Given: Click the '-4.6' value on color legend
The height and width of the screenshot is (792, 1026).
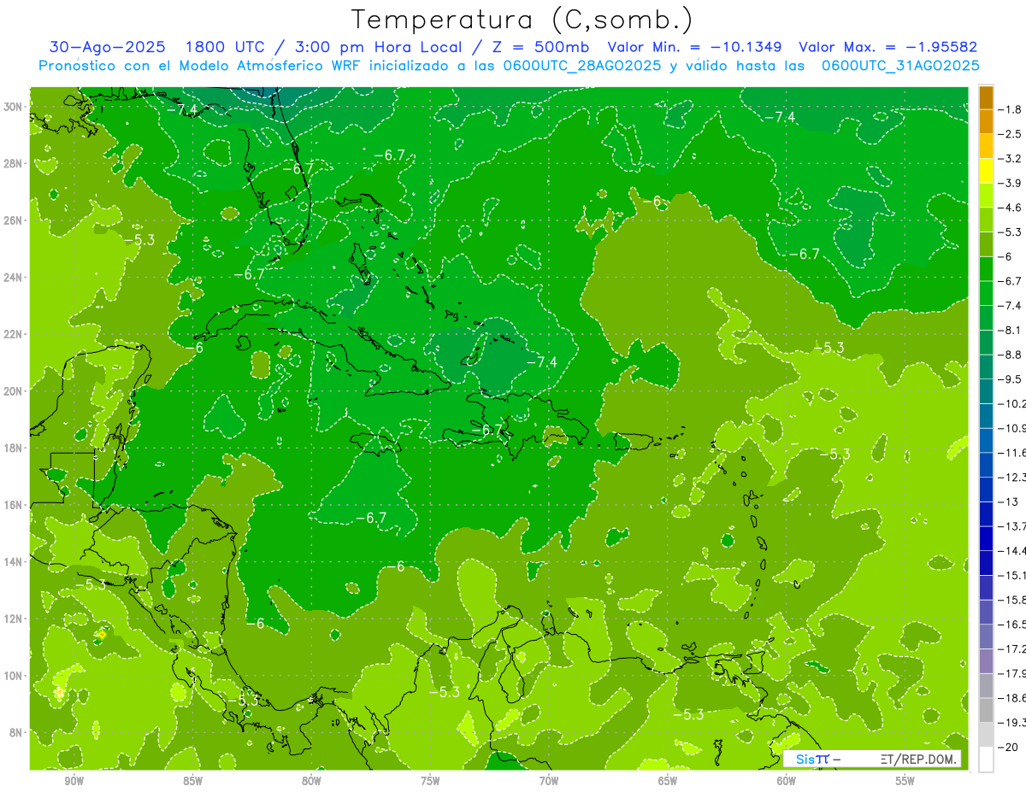Looking at the screenshot, I should (x=1010, y=208).
